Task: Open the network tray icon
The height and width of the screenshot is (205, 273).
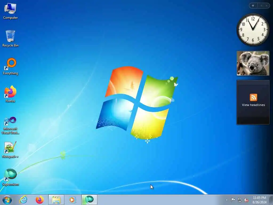Action: pos(240,200)
